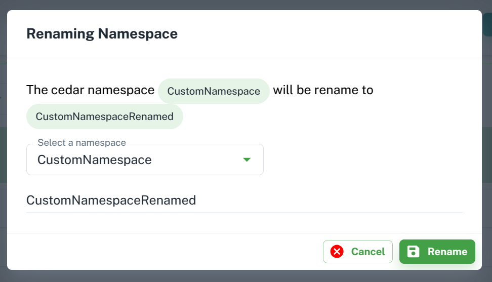
Task: Expand the green dropdown arrow
Action: [x=247, y=159]
